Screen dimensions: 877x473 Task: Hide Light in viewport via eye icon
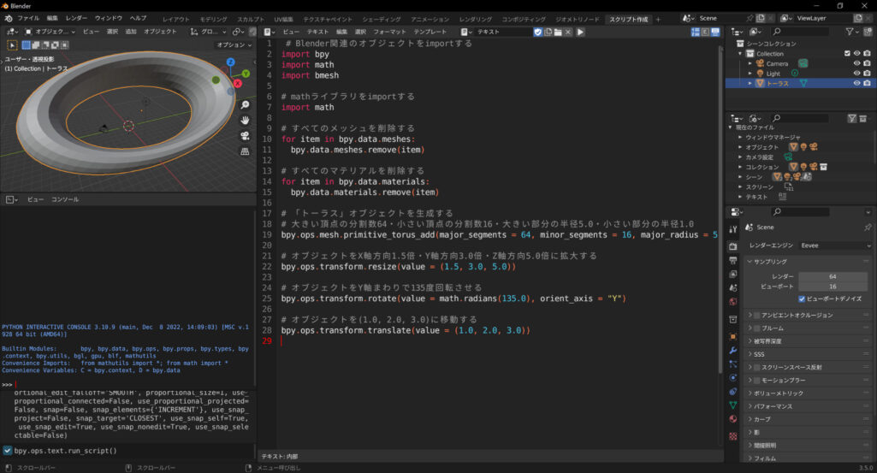856,74
